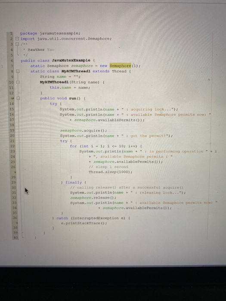This screenshot has width=226, height=301.
Task: Collapse the Javadoc comment fold on line 3
Action: pyautogui.click(x=17, y=44)
